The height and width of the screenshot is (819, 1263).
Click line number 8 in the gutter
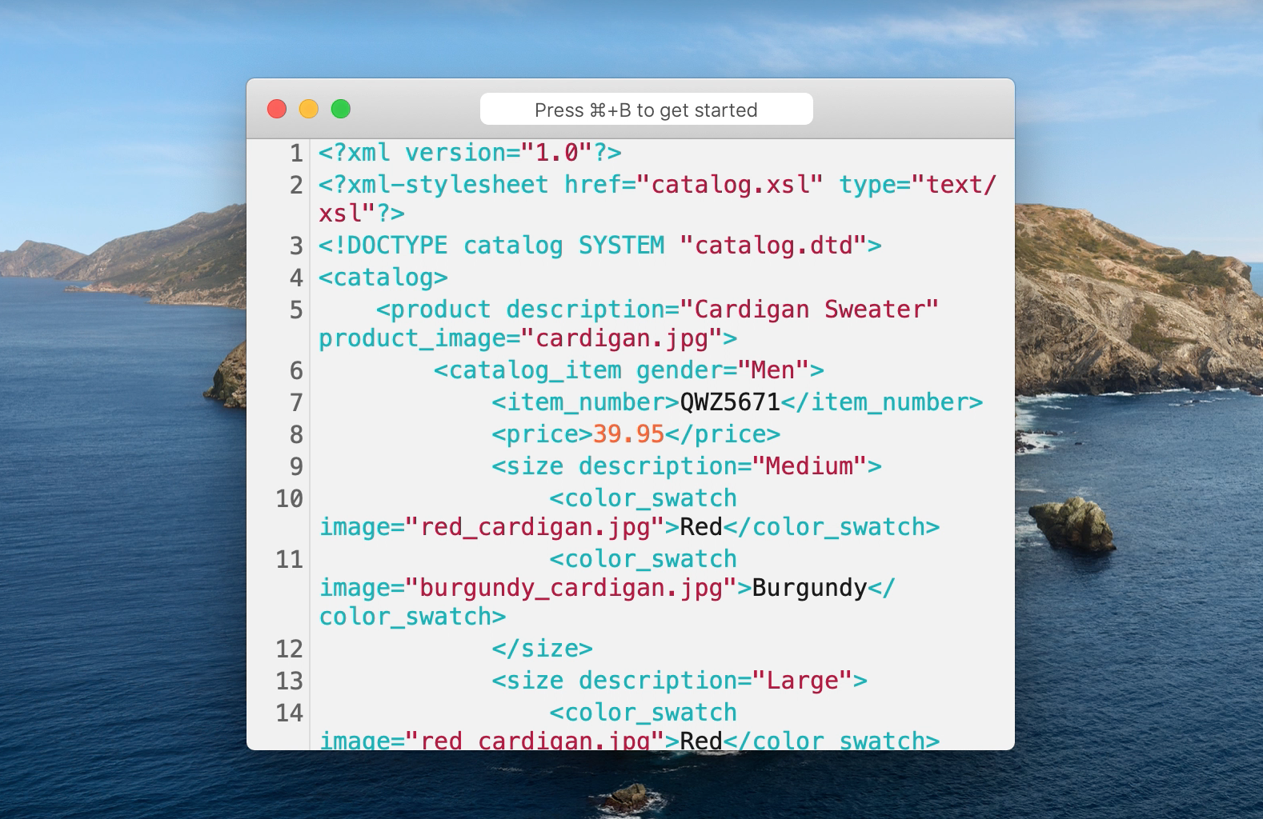(296, 434)
